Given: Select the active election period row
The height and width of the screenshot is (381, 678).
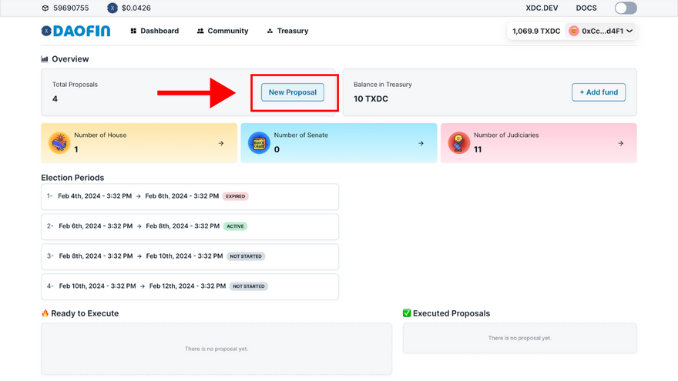Looking at the screenshot, I should pyautogui.click(x=190, y=226).
